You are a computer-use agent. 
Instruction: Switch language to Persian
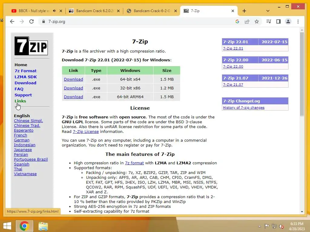21,154
